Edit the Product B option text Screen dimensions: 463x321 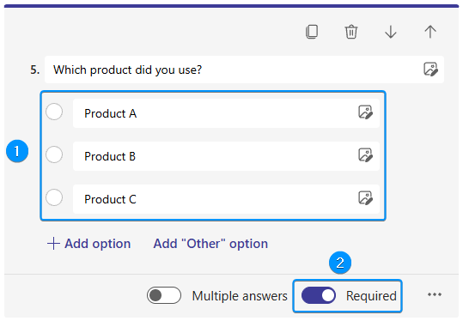[x=215, y=156]
